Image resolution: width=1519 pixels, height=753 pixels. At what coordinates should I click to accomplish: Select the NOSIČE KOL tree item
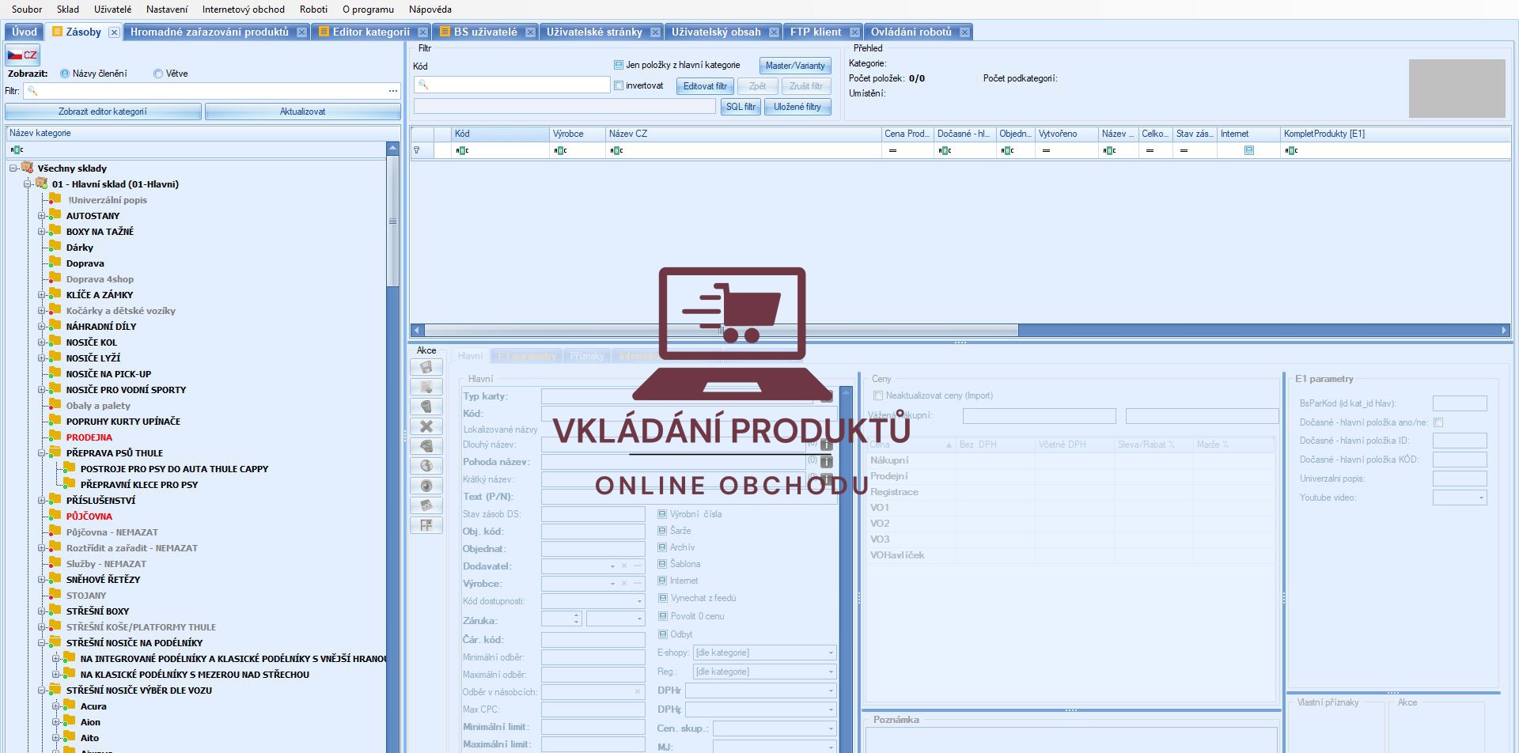[x=92, y=342]
